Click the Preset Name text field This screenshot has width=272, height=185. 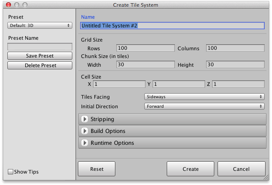(x=40, y=47)
